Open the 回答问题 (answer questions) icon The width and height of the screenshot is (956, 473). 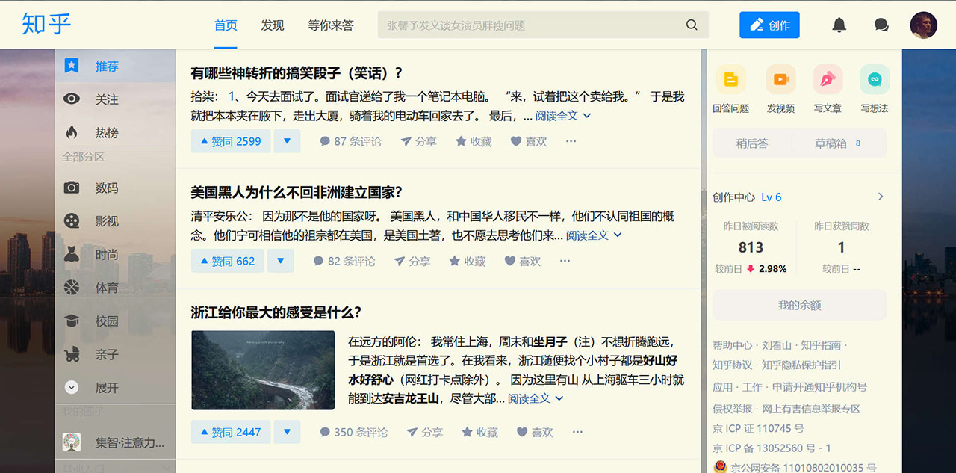pyautogui.click(x=730, y=79)
